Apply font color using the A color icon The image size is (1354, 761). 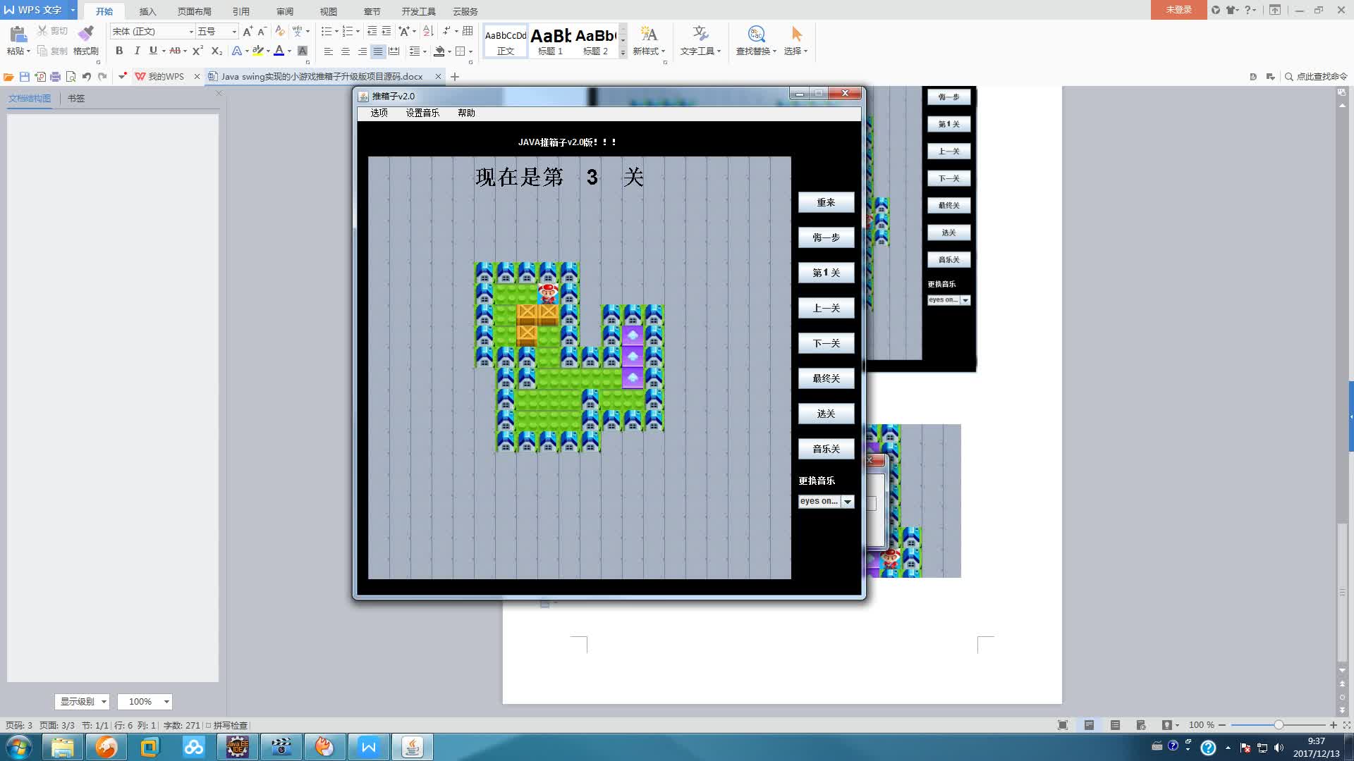coord(280,51)
